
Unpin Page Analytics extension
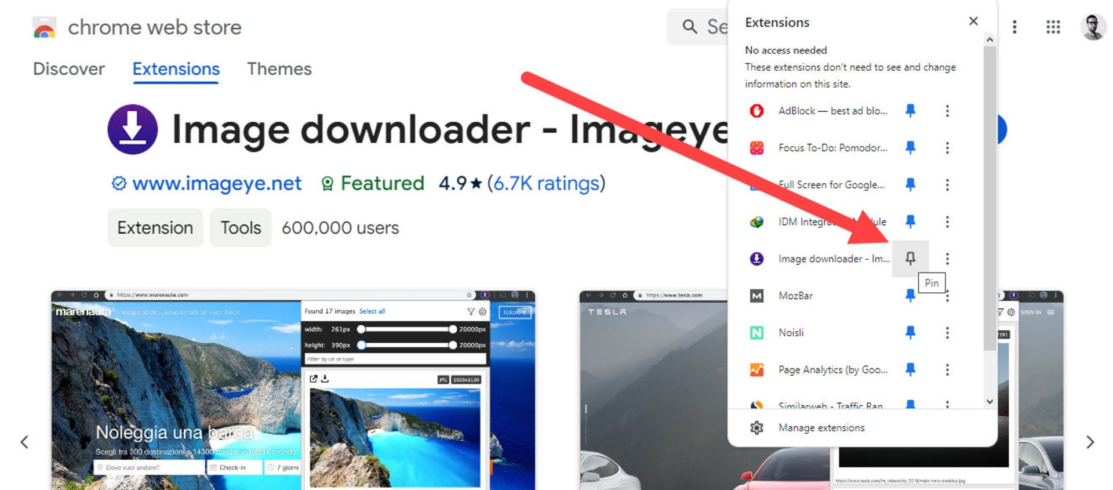[910, 369]
